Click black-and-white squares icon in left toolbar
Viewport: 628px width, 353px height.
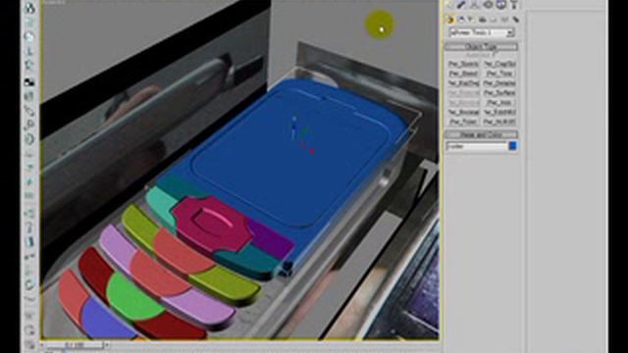[29, 82]
